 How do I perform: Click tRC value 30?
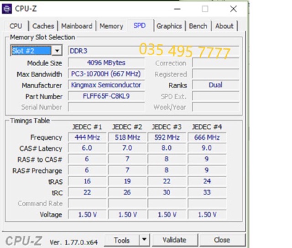(x=167, y=192)
